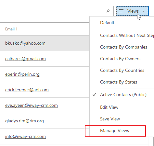Click the Views list lines icon
154x146 pixels.
pyautogui.click(x=122, y=11)
